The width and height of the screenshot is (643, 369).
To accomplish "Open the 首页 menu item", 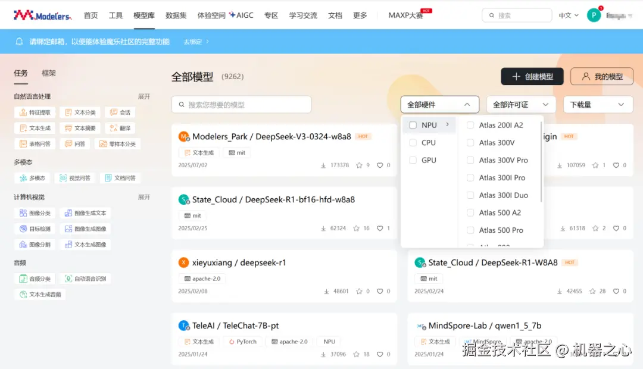I will [x=90, y=15].
